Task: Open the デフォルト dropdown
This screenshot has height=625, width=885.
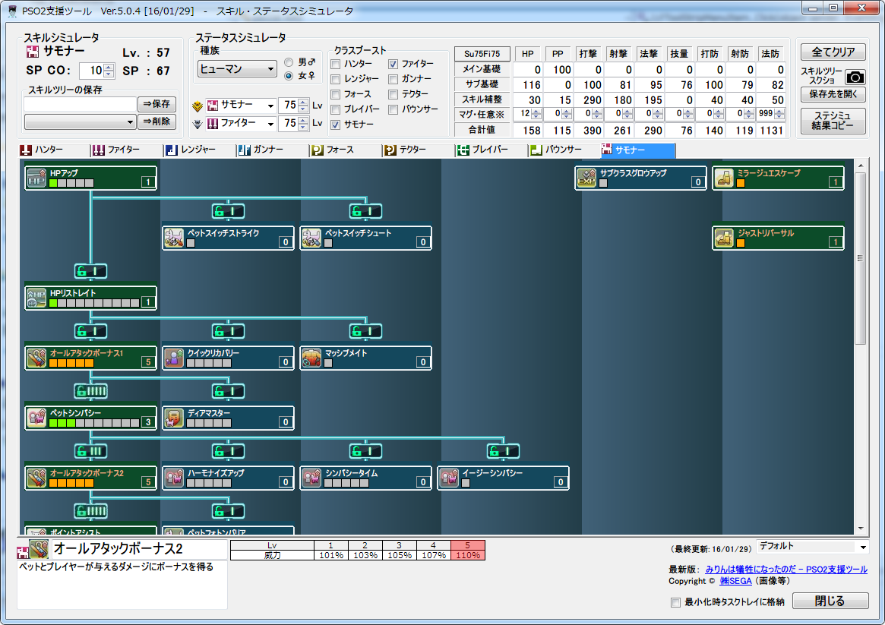Action: [812, 547]
